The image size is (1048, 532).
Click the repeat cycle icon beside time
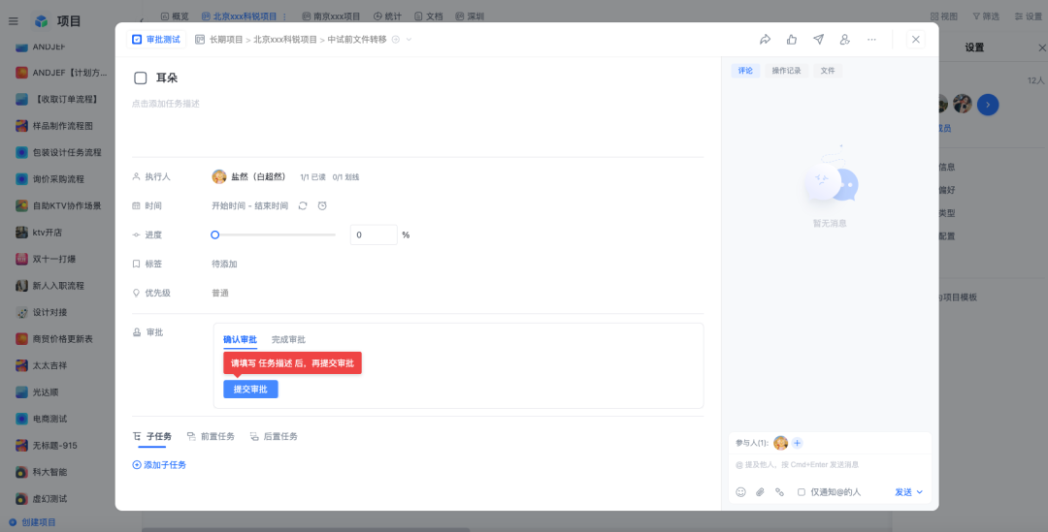click(303, 205)
